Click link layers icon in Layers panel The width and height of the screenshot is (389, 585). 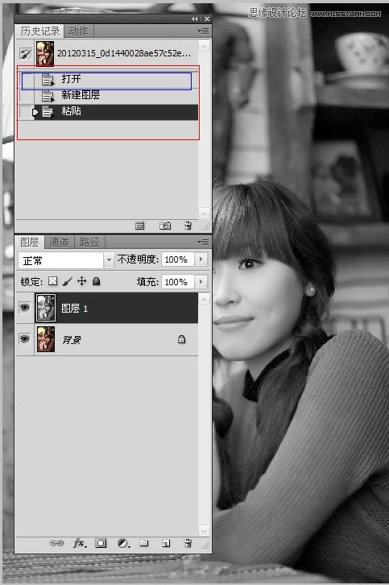tap(56, 543)
